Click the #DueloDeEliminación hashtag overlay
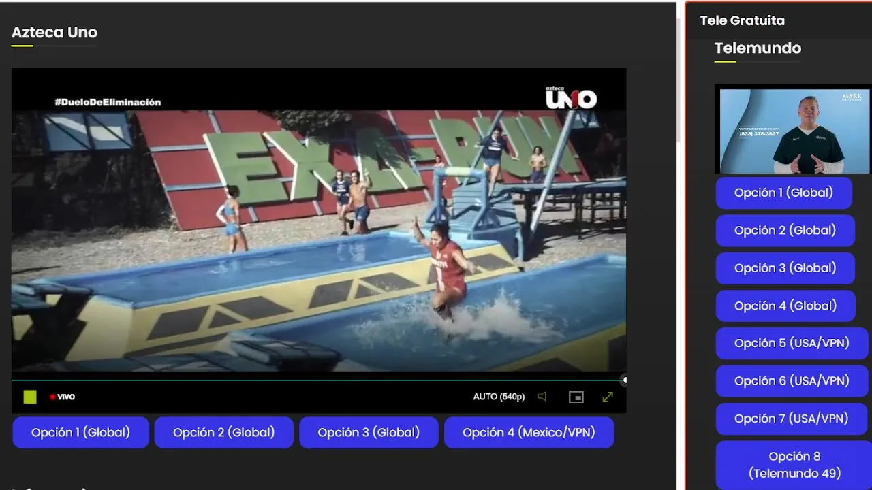Viewport: 872px width, 490px height. pos(108,102)
